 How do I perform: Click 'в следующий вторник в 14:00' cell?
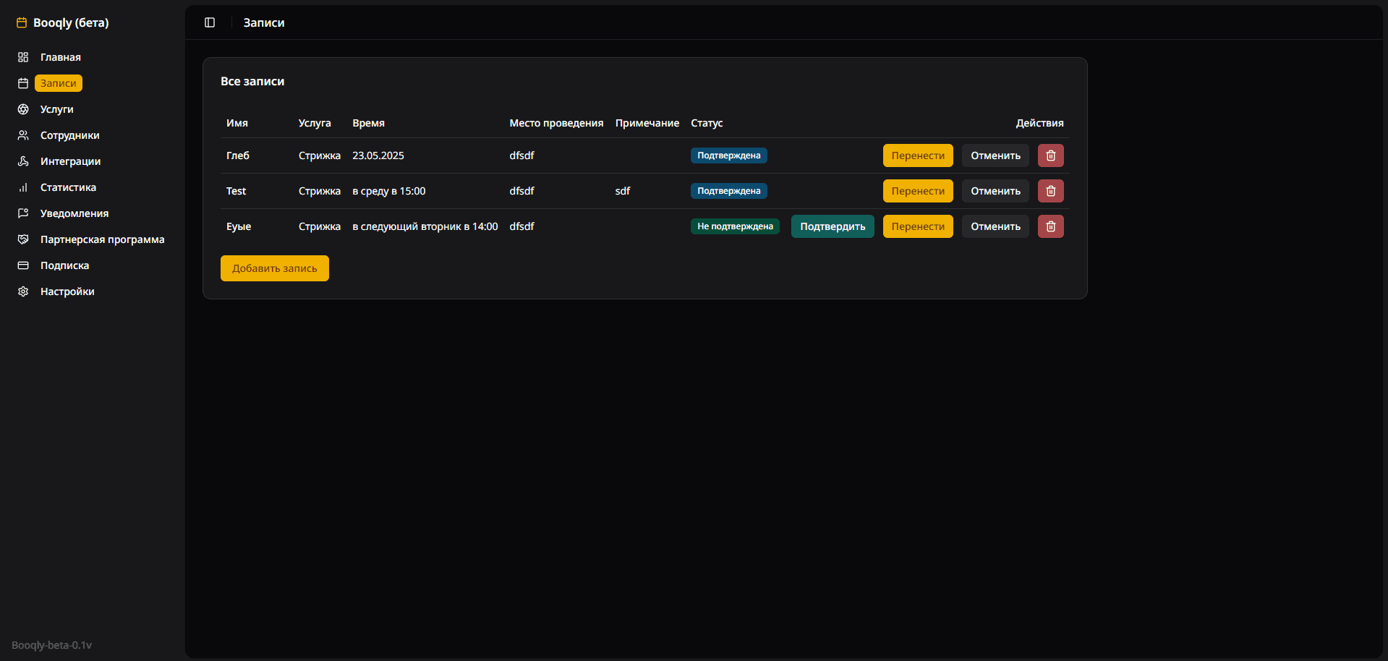click(x=425, y=226)
